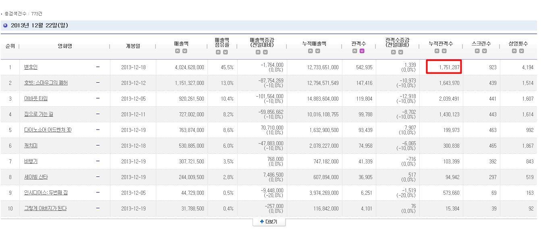Select sales value 4,024,628,000
This screenshot has width=541, height=233.
[189, 68]
